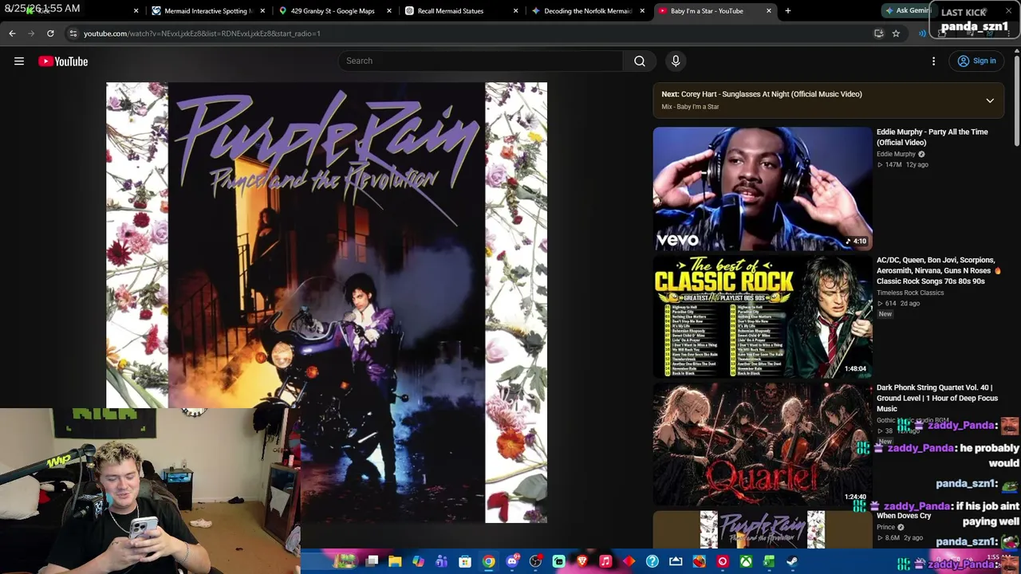1021x574 pixels.
Task: Start voice search with the microphone
Action: 676,61
